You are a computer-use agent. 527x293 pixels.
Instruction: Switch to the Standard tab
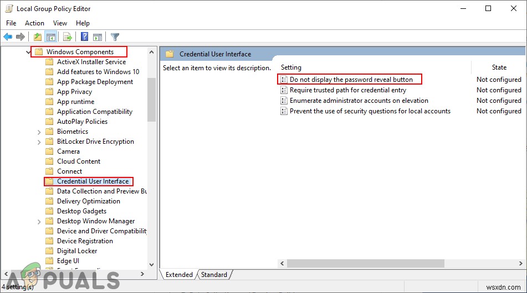[x=214, y=275]
